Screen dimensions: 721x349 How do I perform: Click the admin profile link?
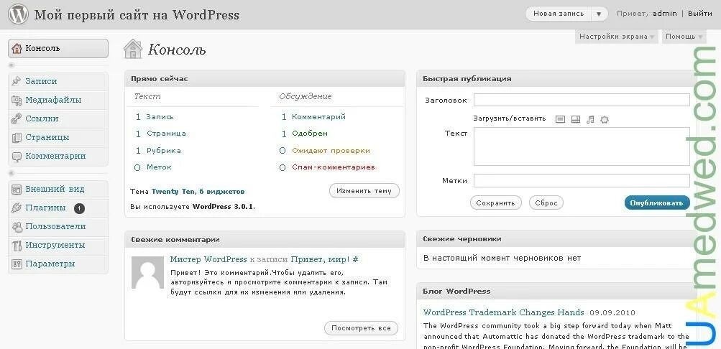click(665, 14)
